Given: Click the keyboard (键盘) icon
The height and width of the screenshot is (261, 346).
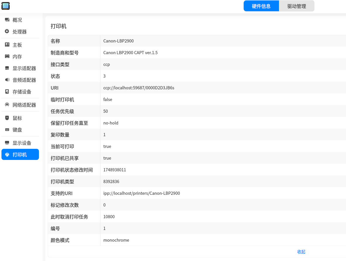Looking at the screenshot, I should click(7, 129).
